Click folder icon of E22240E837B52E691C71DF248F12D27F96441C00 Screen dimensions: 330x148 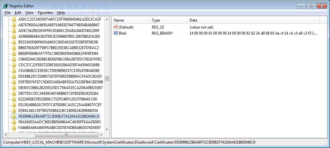(x=14, y=99)
